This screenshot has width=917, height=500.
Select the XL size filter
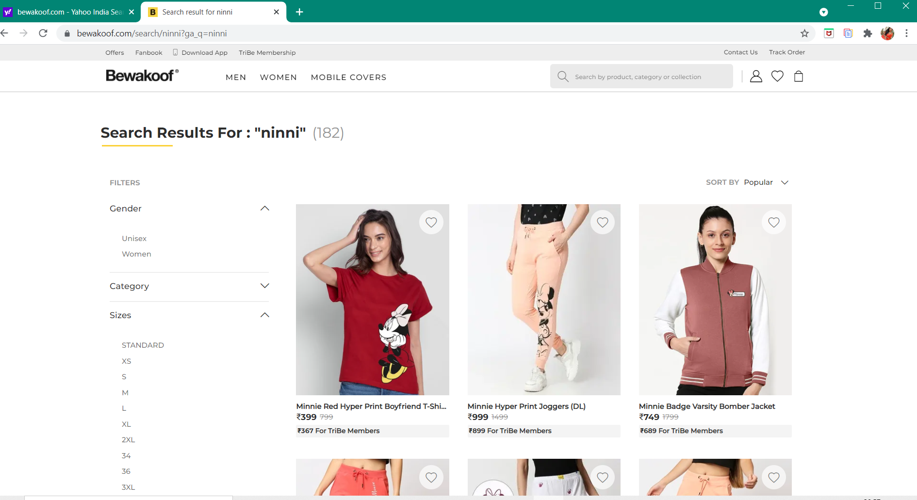click(126, 424)
